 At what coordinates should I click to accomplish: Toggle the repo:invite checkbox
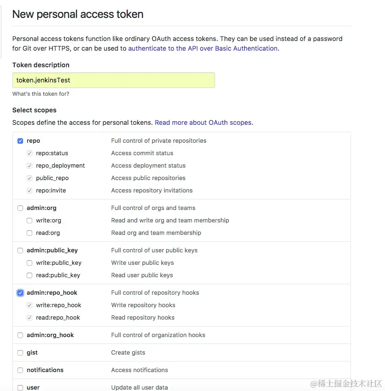tap(29, 190)
